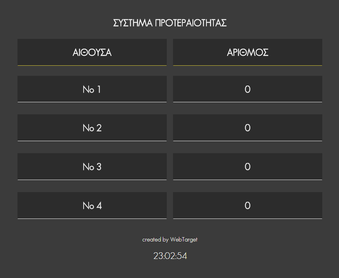This screenshot has height=278, width=339.
Task: Open the created by WebTarget link
Action: click(170, 240)
